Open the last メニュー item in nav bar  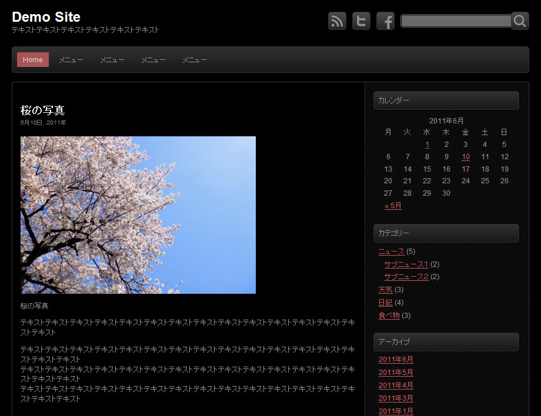click(195, 60)
